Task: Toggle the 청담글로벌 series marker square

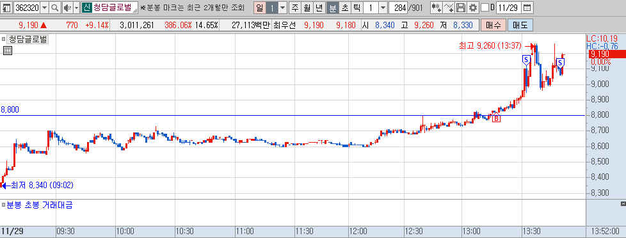Action: pyautogui.click(x=4, y=39)
